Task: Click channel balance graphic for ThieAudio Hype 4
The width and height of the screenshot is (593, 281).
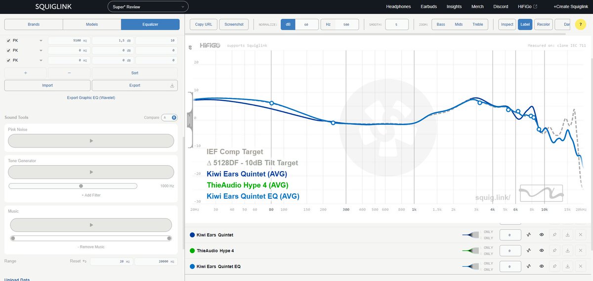Action: tap(471, 251)
